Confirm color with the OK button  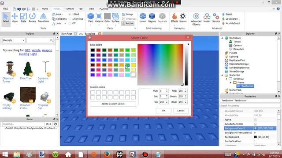[x=163, y=111]
